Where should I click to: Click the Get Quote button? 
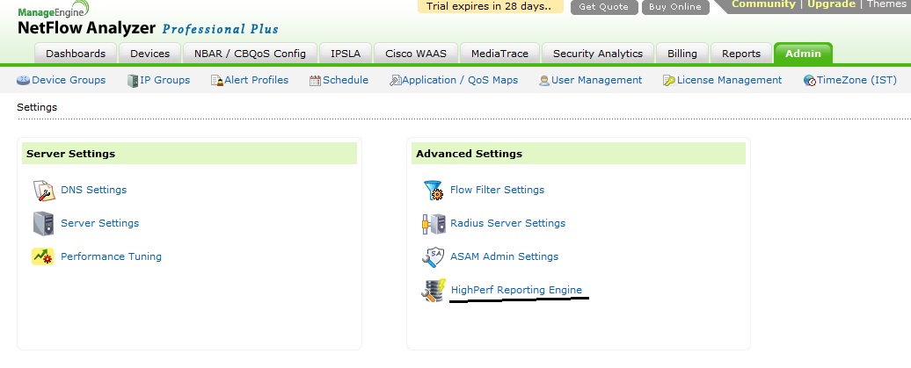pyautogui.click(x=603, y=7)
